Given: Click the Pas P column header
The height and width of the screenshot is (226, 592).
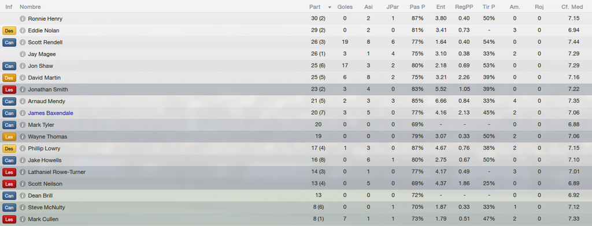Looking at the screenshot, I should coord(417,7).
